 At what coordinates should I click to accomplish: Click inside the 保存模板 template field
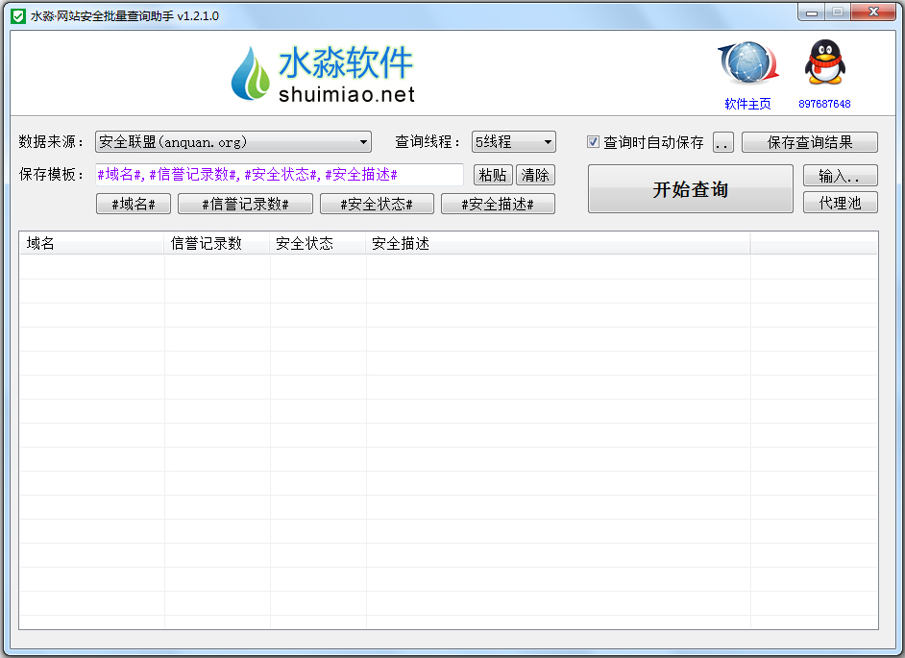tap(280, 175)
